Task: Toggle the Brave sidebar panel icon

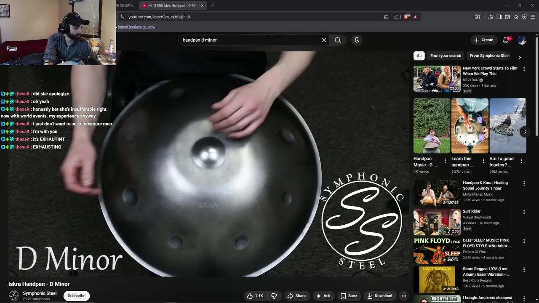Action: pos(499,17)
